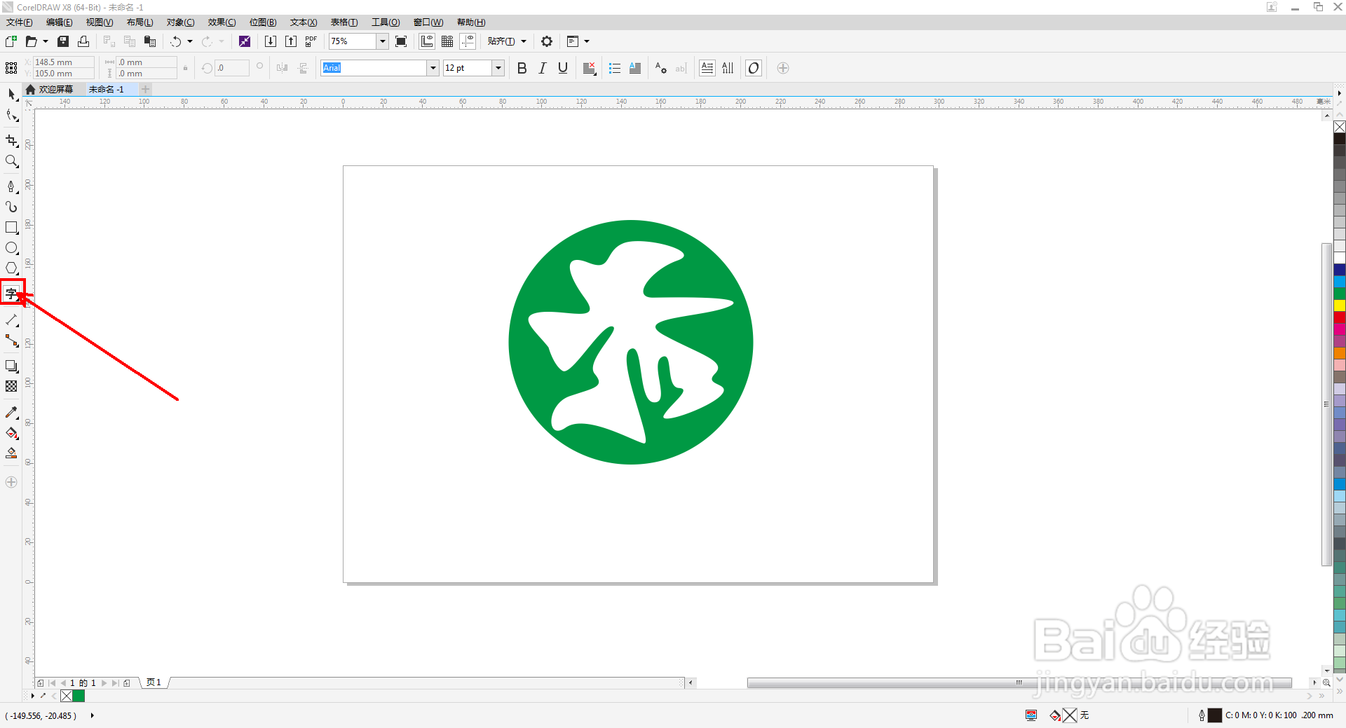Click the Import icon
The width and height of the screenshot is (1346, 728).
pos(270,41)
